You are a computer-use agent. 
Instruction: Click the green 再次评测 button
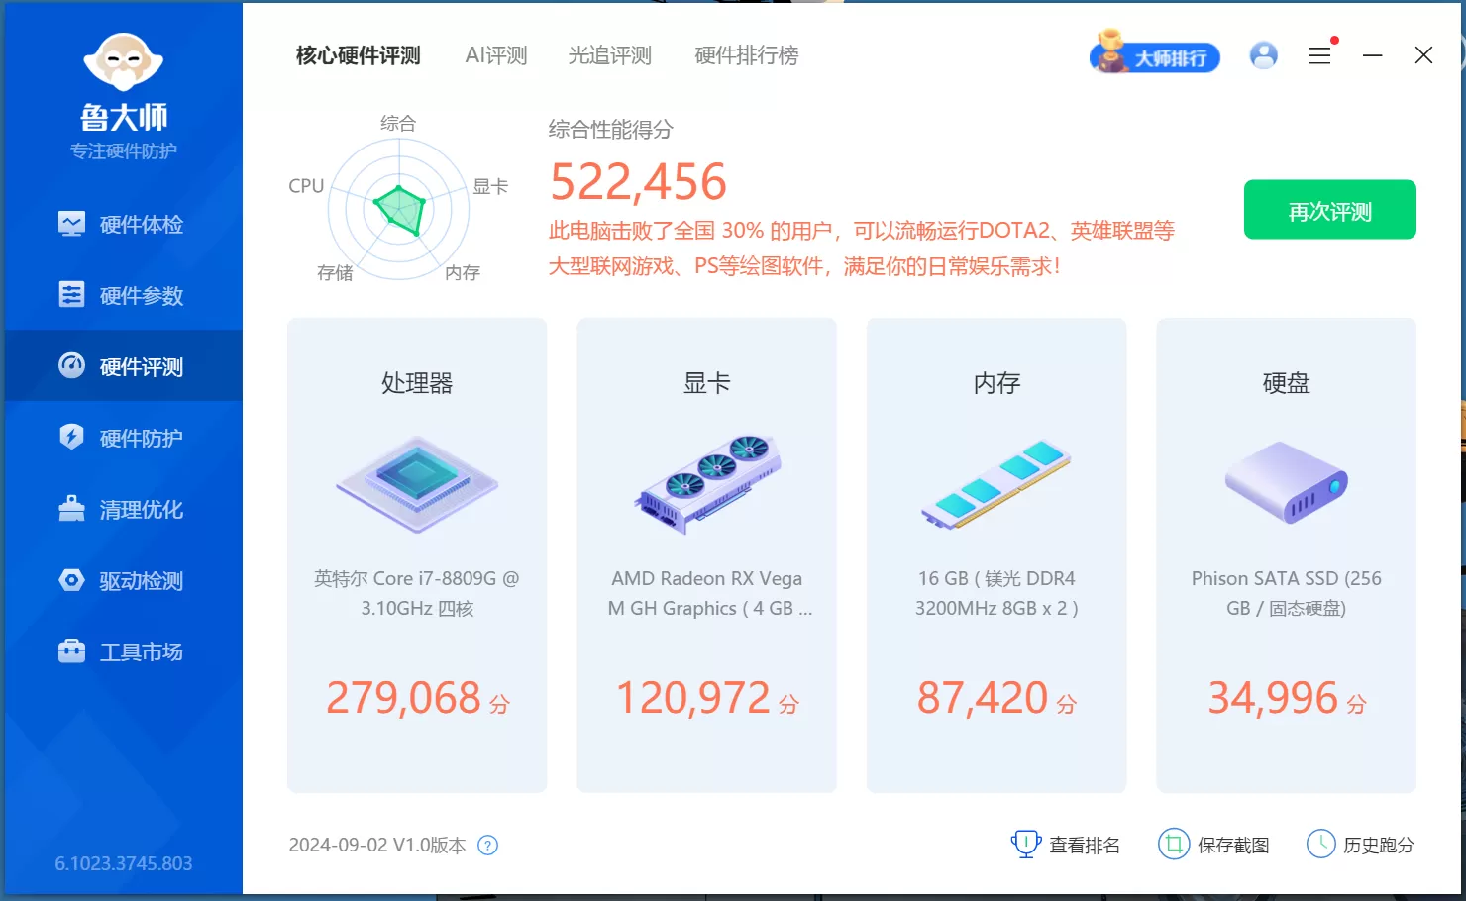point(1329,209)
